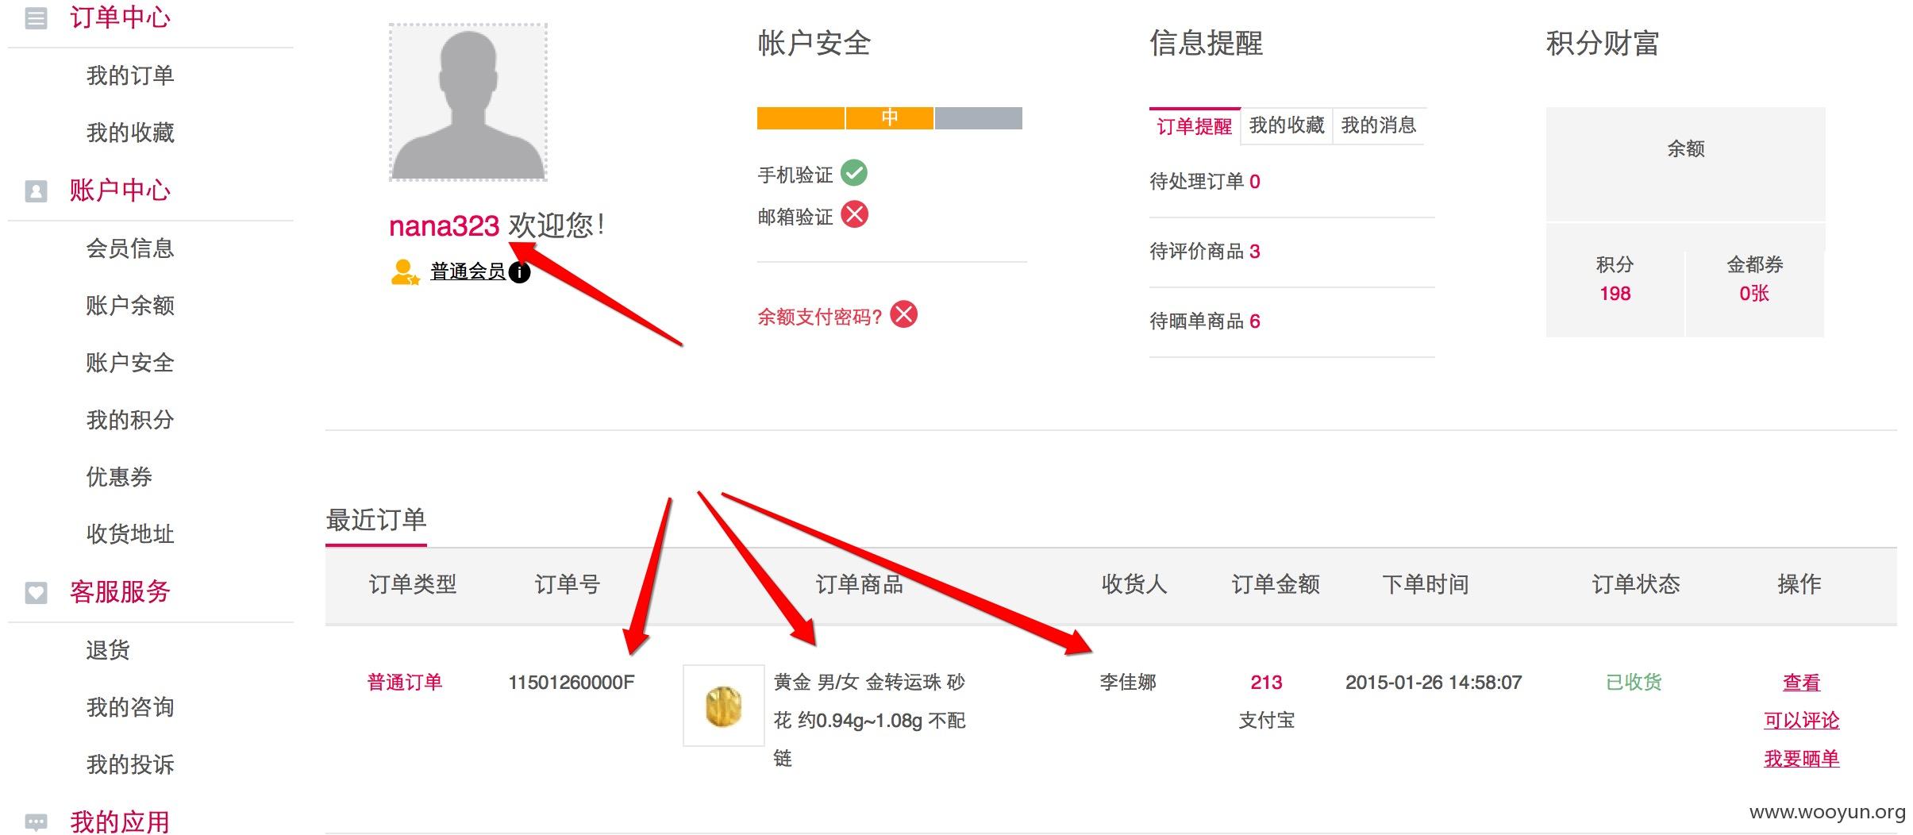Click the info icon beside 普通会员
This screenshot has width=1913, height=835.
[519, 272]
